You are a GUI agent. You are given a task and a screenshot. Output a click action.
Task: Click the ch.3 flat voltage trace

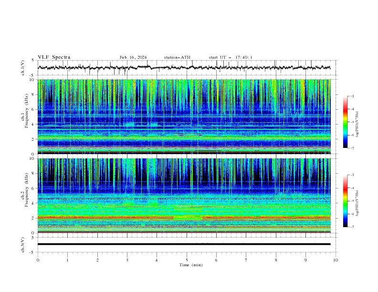click(184, 244)
